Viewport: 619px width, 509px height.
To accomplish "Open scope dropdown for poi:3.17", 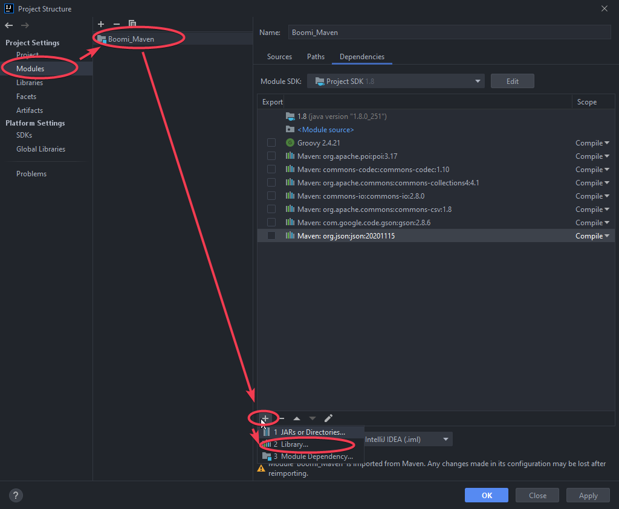I will (592, 156).
